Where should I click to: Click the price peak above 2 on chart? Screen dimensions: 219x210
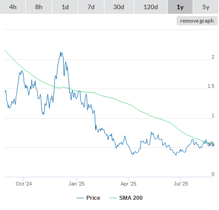coord(61,52)
